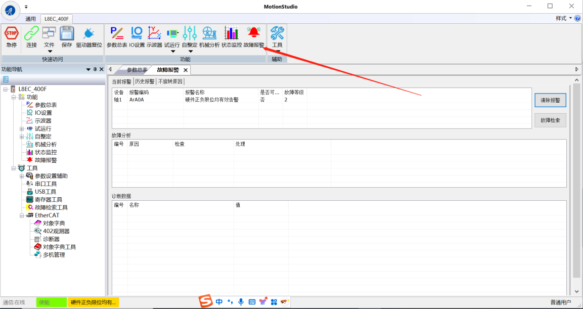
Task: Click the red alarm bell ribbon icon
Action: point(254,33)
